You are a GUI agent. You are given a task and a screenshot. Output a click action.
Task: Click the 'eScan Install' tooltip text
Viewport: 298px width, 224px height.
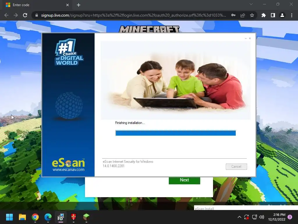click(204, 209)
